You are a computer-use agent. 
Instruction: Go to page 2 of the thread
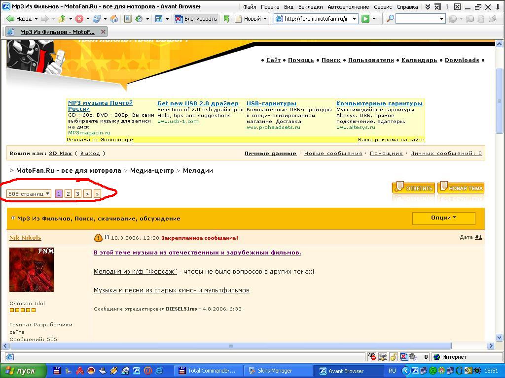(68, 194)
